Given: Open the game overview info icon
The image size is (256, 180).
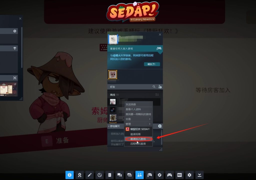Looking at the screenshot, I should [x=69, y=175].
